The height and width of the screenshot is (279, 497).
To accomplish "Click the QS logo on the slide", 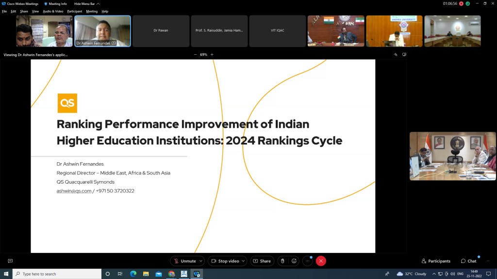I will [67, 103].
